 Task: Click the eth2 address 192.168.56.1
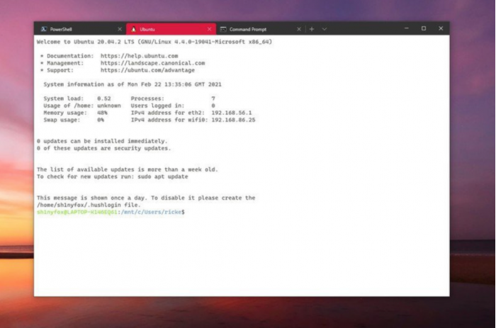[x=232, y=113]
